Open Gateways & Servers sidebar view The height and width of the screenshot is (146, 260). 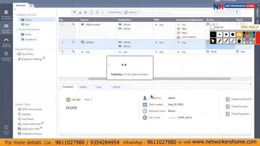[x=6, y=15]
